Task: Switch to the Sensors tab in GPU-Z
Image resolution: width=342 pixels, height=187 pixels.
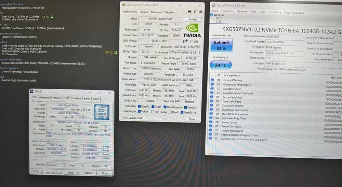Action: (x=144, y=12)
